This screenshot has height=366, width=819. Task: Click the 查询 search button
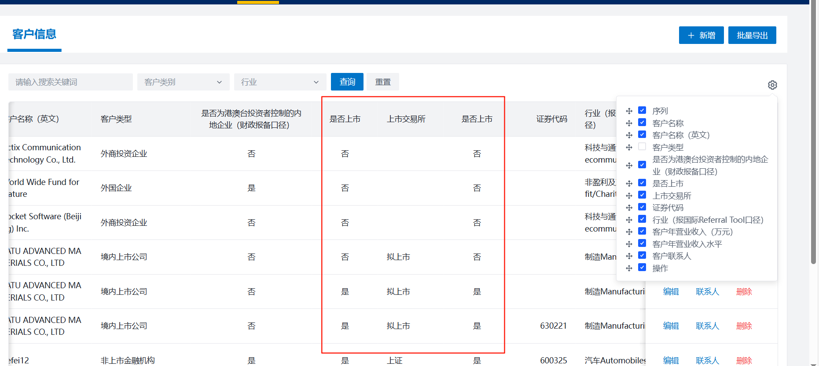coord(347,82)
